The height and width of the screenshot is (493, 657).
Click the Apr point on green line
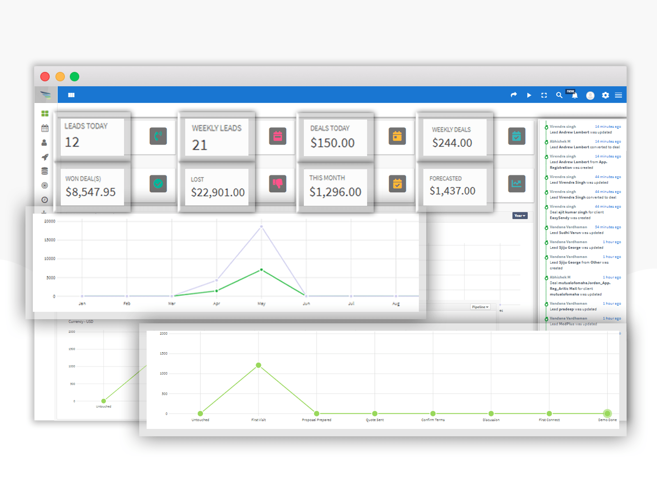(x=217, y=290)
